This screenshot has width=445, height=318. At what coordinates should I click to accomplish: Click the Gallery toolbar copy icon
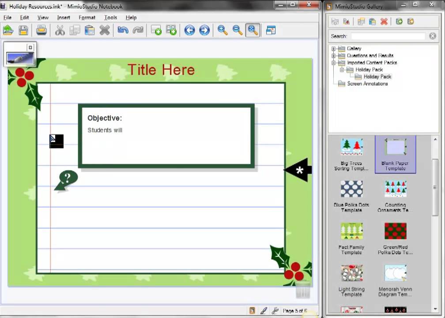(x=361, y=22)
